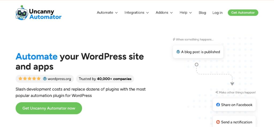Click the five gold stars rating
The image size is (274, 127).
29,79
